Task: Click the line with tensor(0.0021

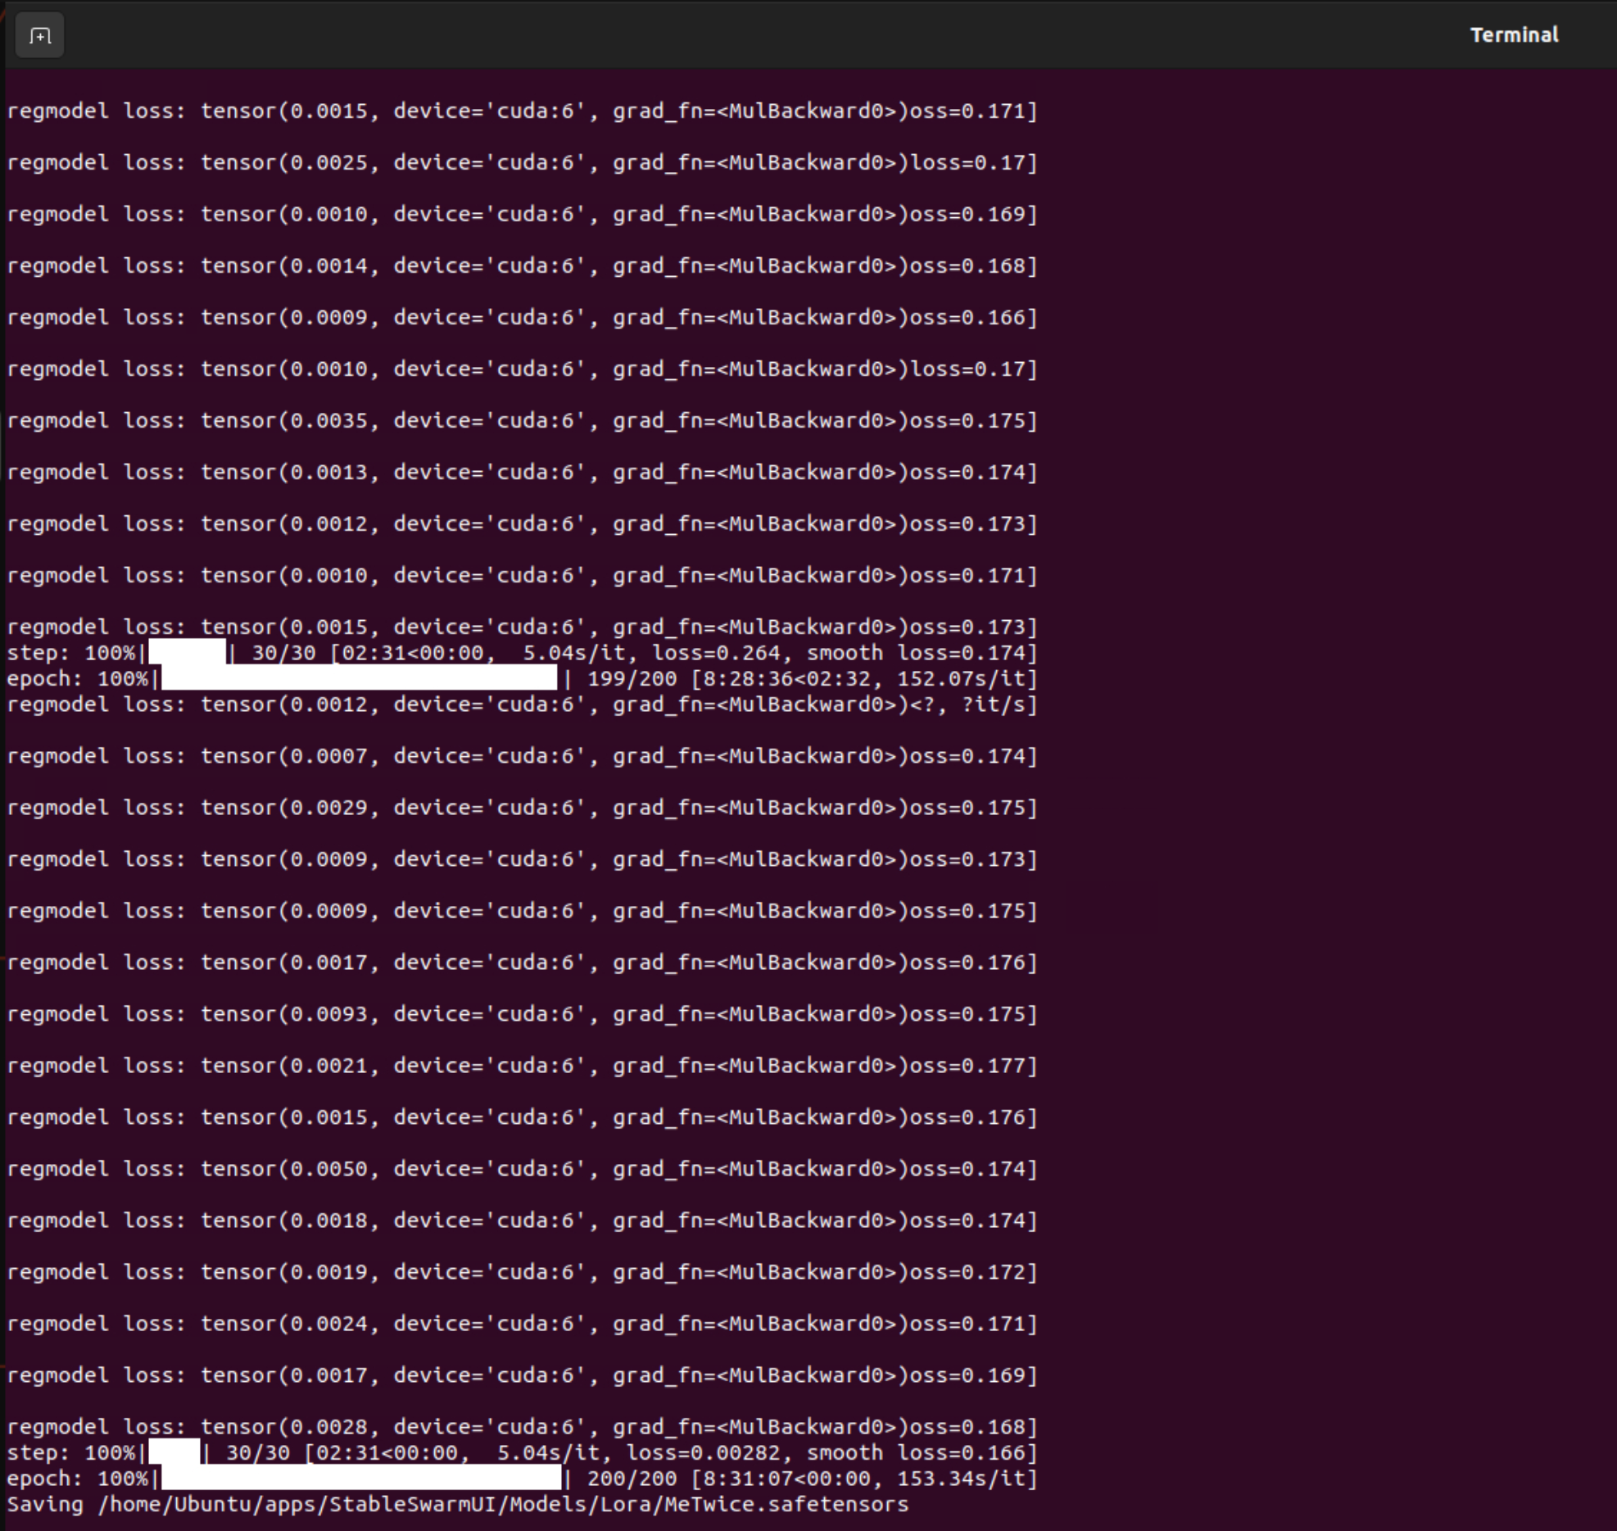Action: point(521,1066)
